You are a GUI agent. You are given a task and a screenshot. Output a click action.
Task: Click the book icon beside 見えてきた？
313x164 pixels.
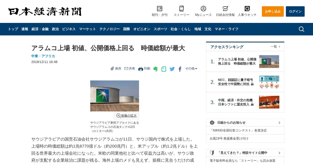pos(212,153)
